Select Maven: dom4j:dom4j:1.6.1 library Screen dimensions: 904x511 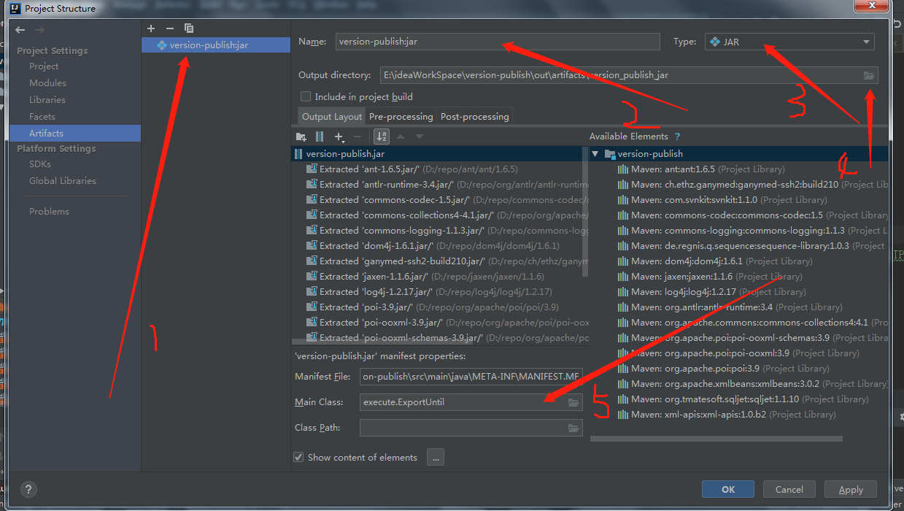[x=715, y=261]
